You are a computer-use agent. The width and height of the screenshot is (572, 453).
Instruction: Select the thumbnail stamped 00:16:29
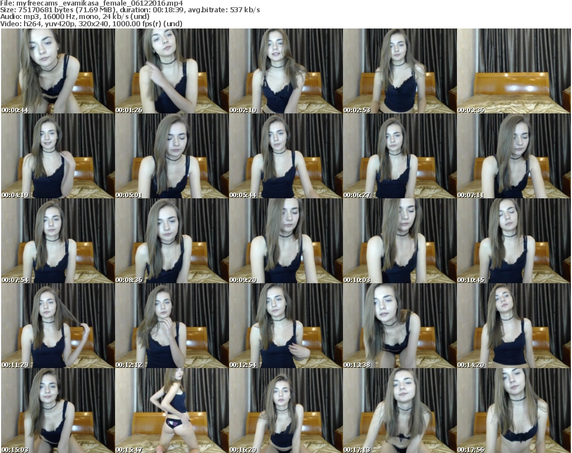point(286,411)
